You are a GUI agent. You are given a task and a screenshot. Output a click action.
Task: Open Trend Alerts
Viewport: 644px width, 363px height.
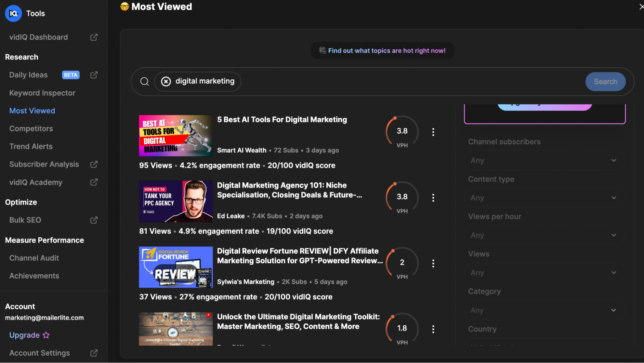31,147
